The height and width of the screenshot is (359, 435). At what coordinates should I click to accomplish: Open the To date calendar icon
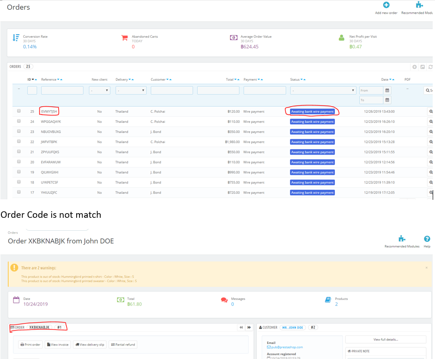click(387, 100)
